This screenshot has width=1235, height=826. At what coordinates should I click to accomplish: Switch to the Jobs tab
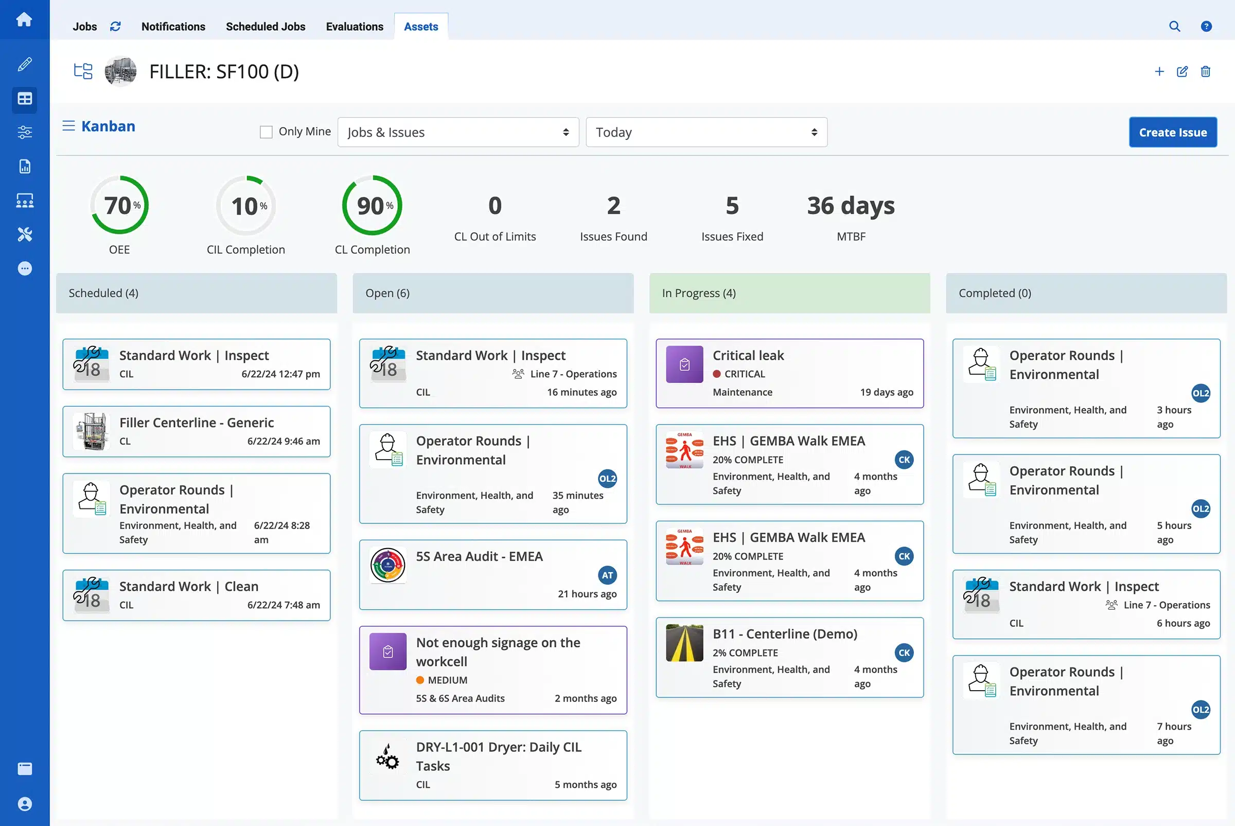tap(85, 26)
